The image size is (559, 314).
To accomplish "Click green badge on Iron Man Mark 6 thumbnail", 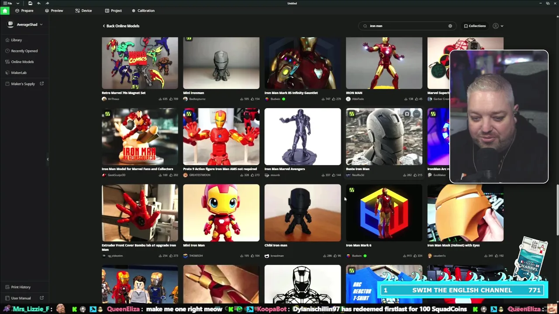I will (x=352, y=190).
